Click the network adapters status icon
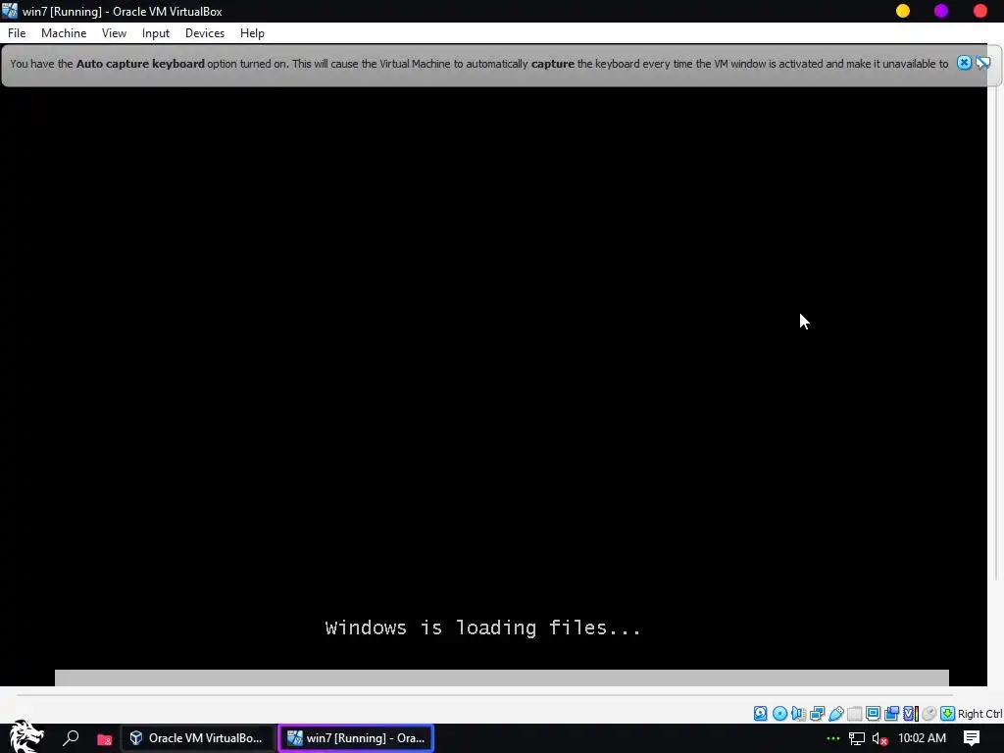Viewport: 1004px width, 753px height. pyautogui.click(x=817, y=714)
